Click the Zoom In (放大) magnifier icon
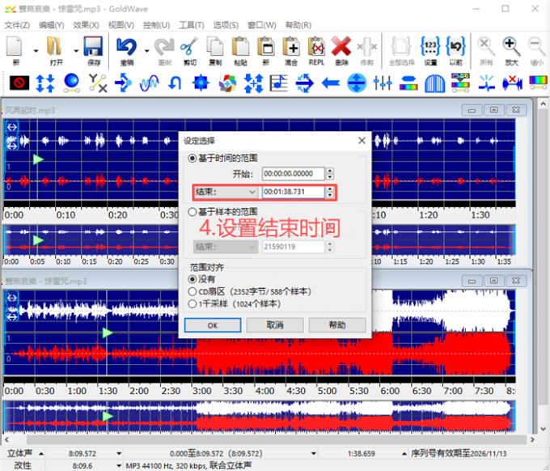Screen dimensions: 550x471 (x=511, y=49)
